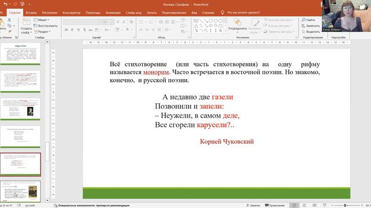The height and width of the screenshot is (208, 371).
Task: Toggle center text alignment
Action: click(x=147, y=29)
